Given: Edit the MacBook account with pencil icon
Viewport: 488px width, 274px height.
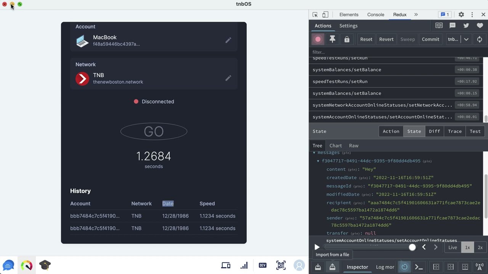Looking at the screenshot, I should point(228,40).
